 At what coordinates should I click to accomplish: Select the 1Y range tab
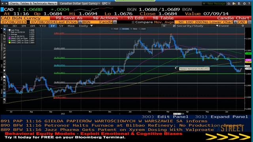tap(53, 26)
